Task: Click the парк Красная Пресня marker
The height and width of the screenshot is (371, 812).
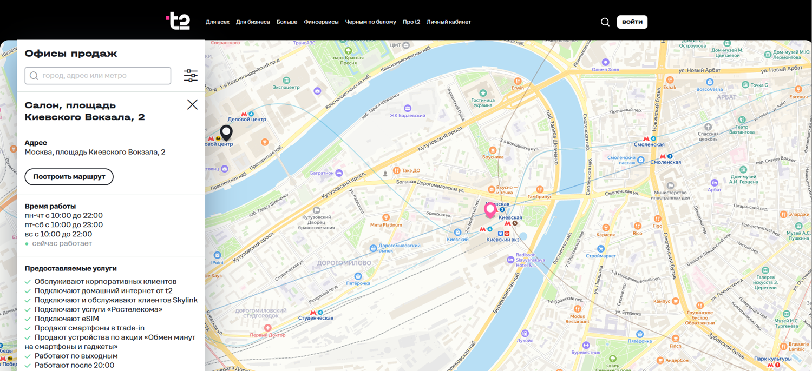Action: tap(348, 51)
